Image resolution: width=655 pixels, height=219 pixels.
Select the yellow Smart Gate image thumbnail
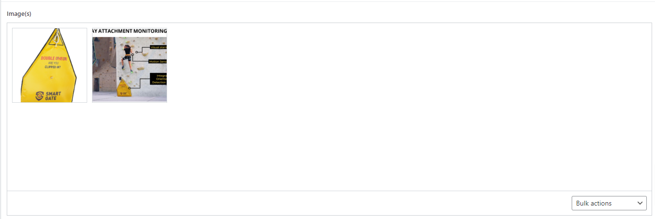[50, 65]
